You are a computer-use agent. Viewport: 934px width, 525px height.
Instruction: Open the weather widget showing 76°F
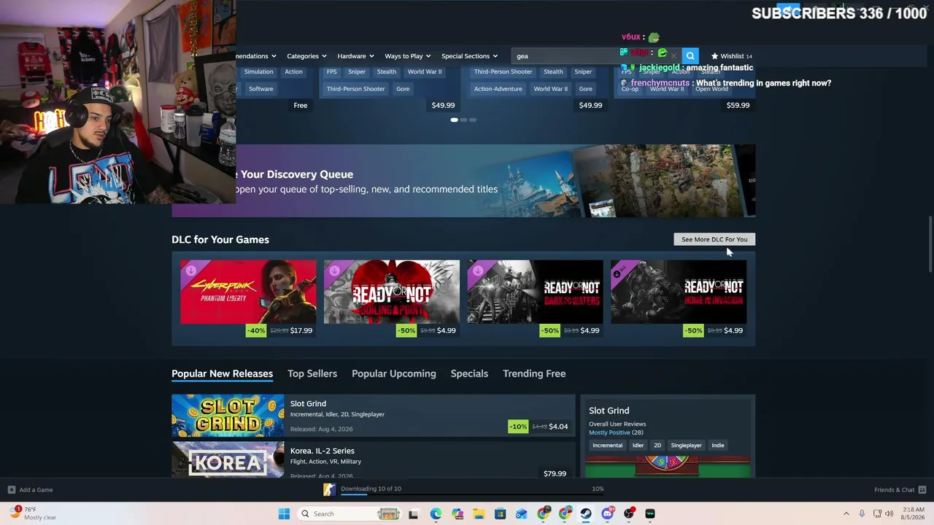point(33,513)
